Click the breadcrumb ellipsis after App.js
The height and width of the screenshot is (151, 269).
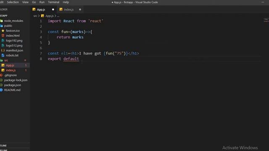58,16
